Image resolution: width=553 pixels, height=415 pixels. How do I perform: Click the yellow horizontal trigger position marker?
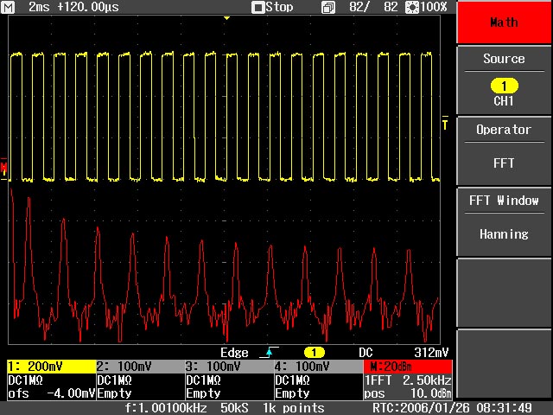point(227,18)
